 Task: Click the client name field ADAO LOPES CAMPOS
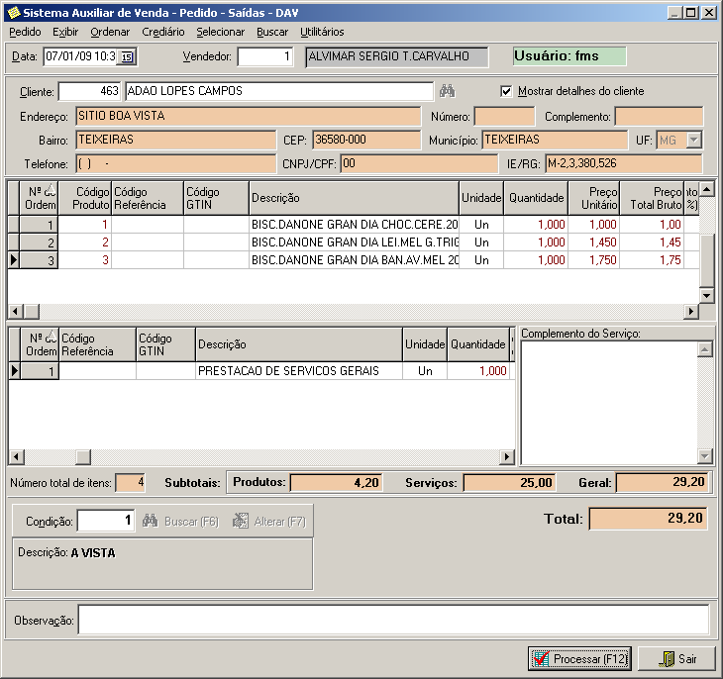tap(279, 91)
